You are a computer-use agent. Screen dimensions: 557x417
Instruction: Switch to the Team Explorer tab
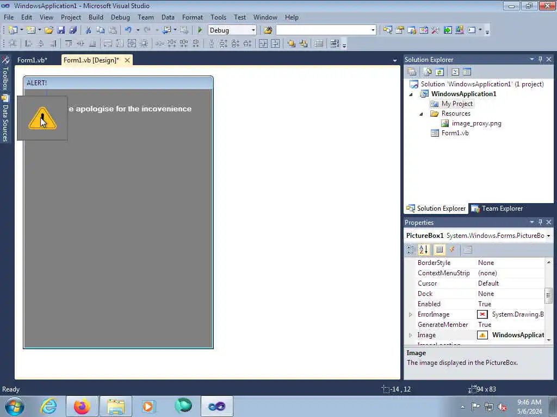click(x=497, y=208)
